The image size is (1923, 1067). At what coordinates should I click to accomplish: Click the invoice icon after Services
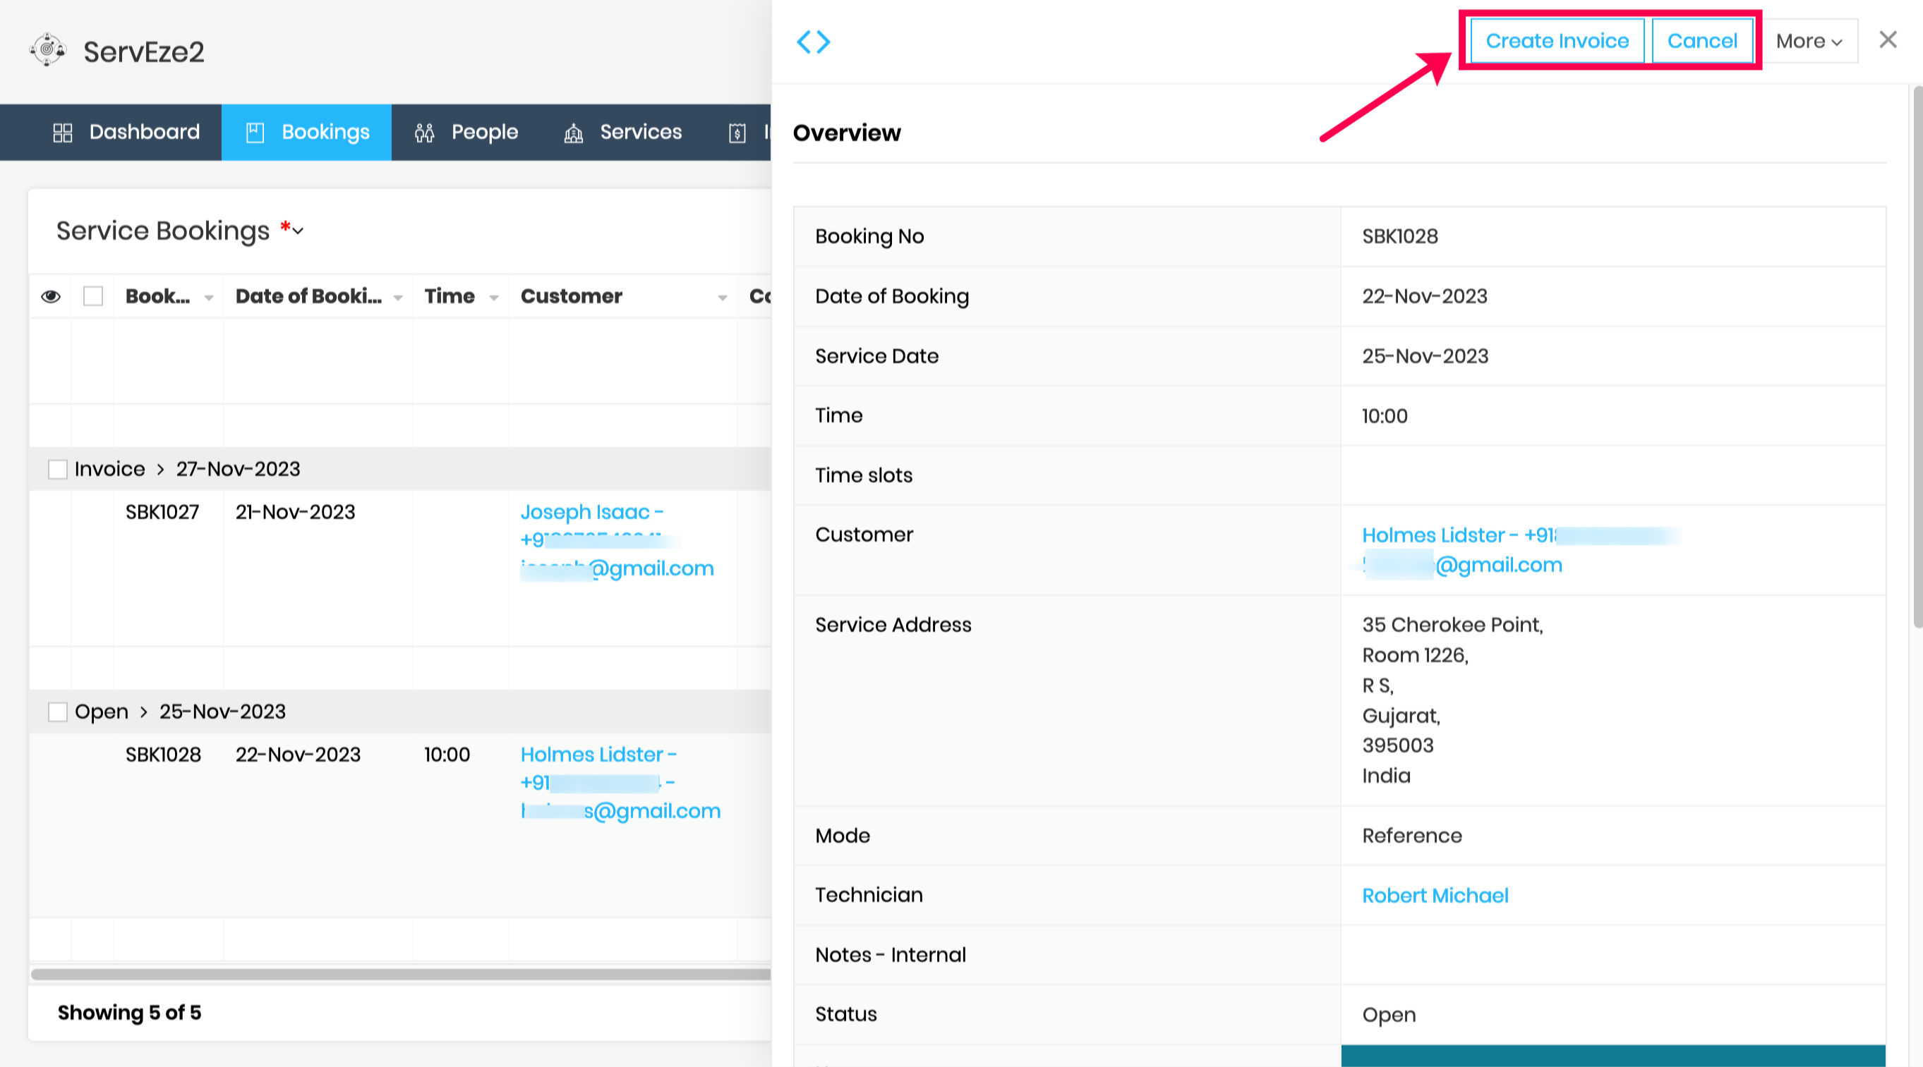(x=737, y=133)
